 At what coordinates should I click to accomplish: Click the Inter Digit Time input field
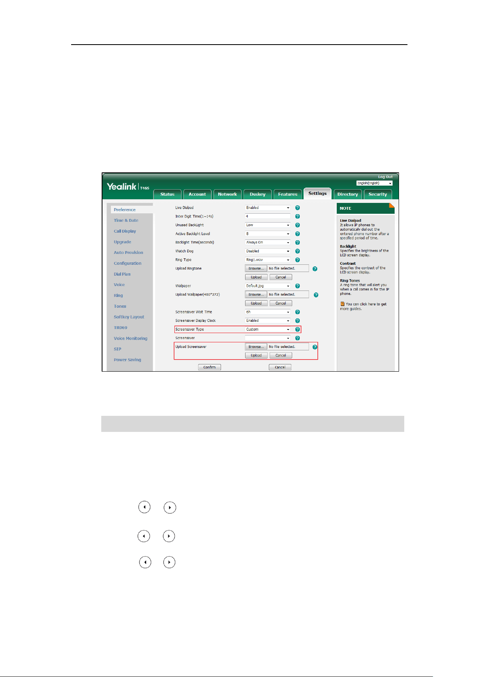pyautogui.click(x=268, y=217)
